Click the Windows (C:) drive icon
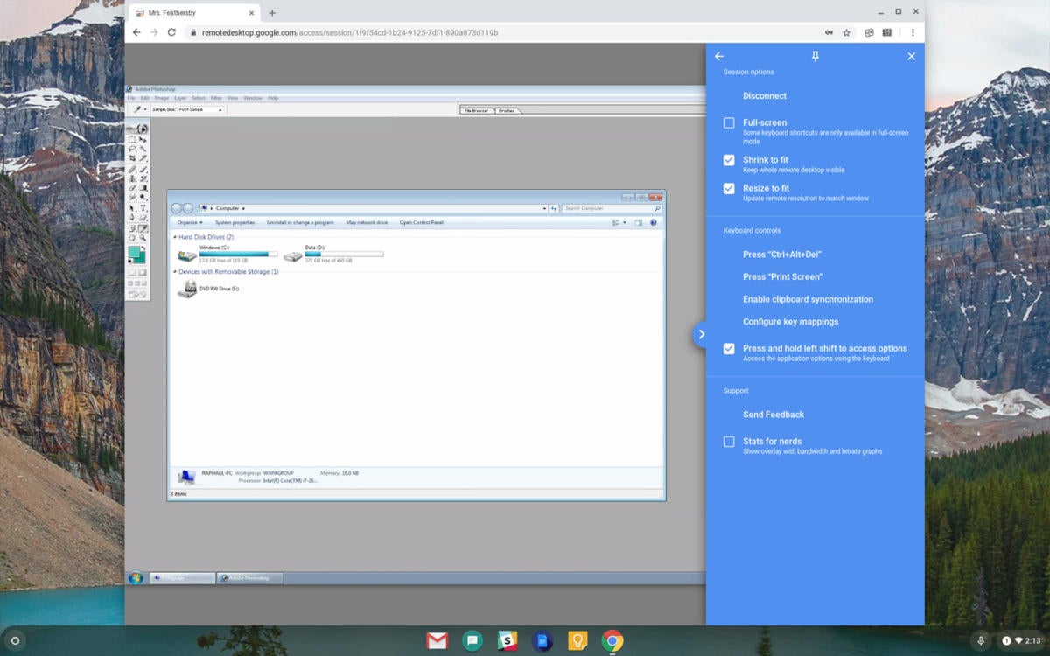Viewport: 1050px width, 656px height. tap(186, 255)
